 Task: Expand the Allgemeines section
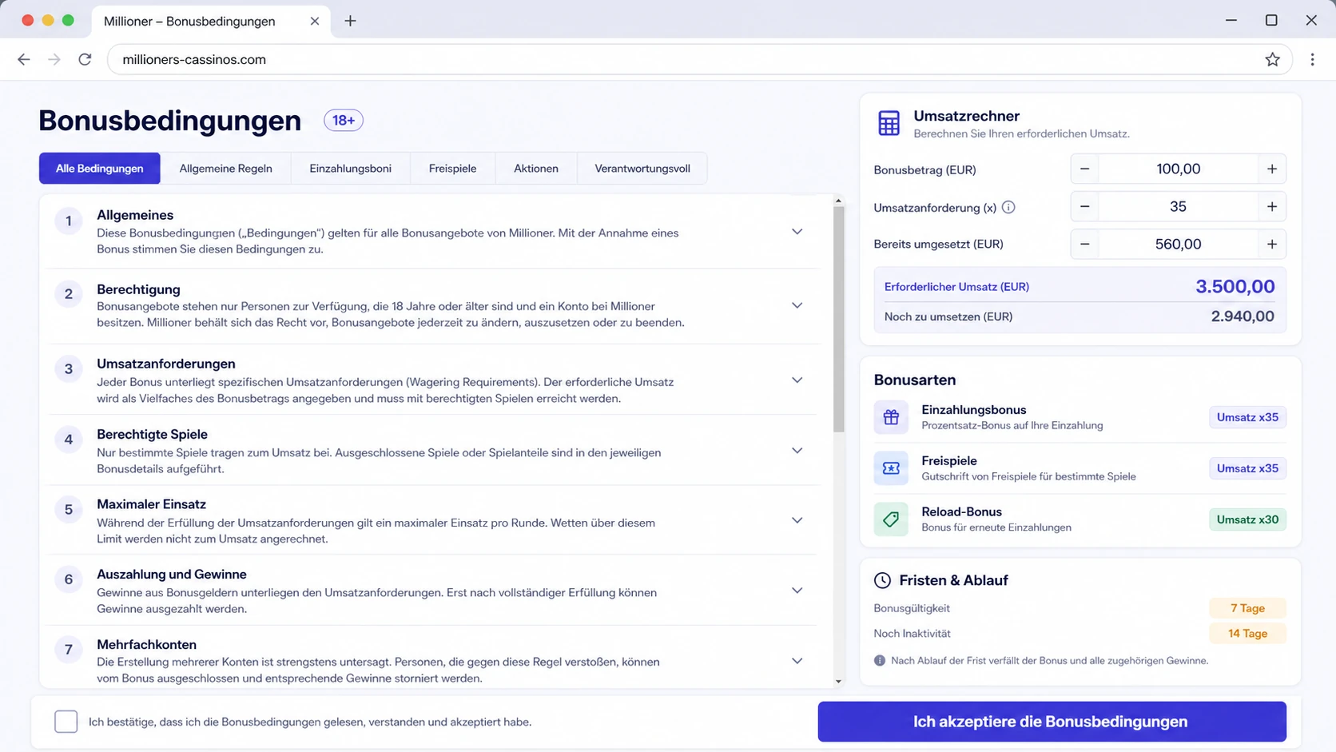point(797,232)
